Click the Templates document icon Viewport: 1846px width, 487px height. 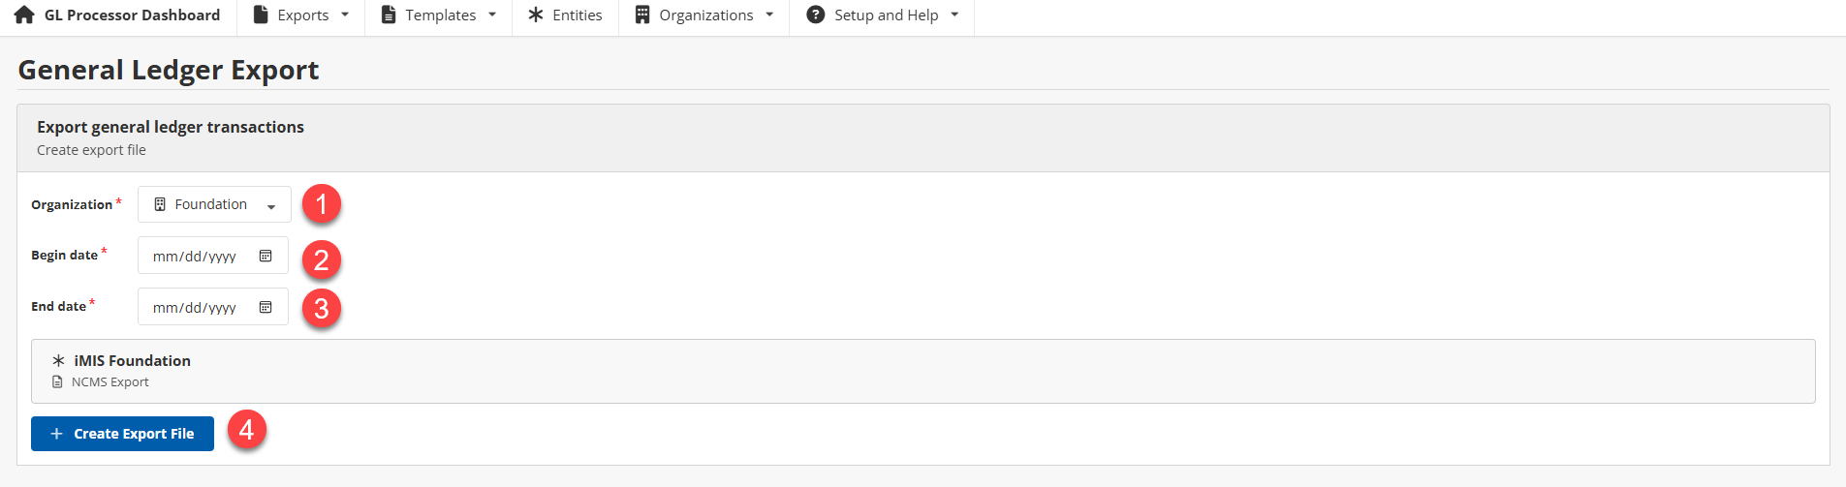click(x=389, y=15)
